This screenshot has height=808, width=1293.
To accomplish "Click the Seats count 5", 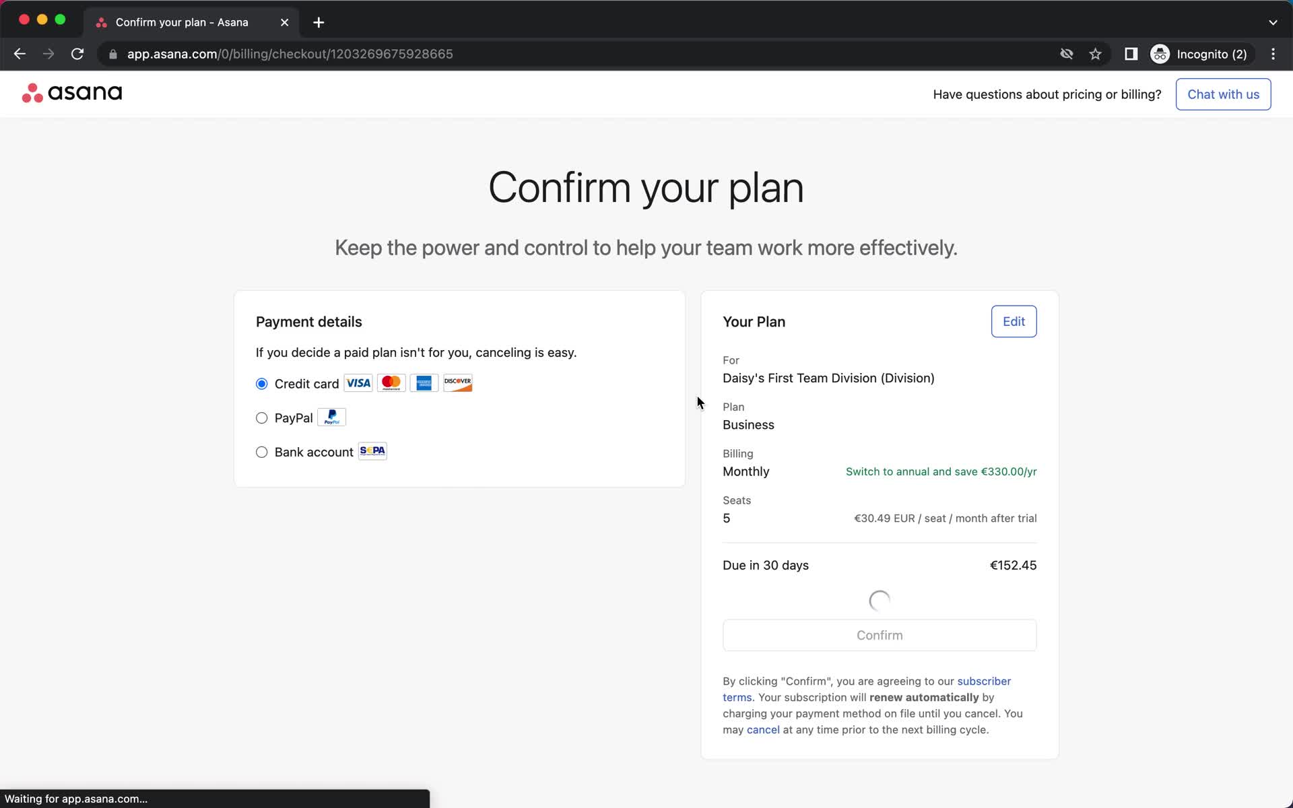I will [x=726, y=518].
